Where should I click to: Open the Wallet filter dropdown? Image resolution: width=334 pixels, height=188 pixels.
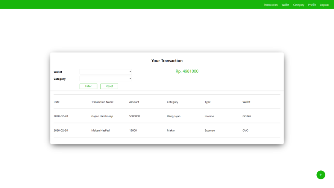pos(106,71)
